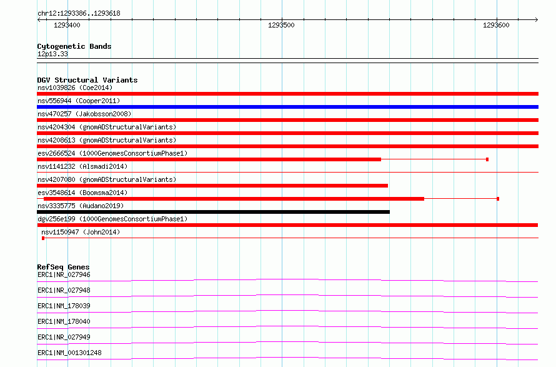Click the ruler's left arrowhead
Viewport: 556px width, 367px height.
(x=39, y=20)
